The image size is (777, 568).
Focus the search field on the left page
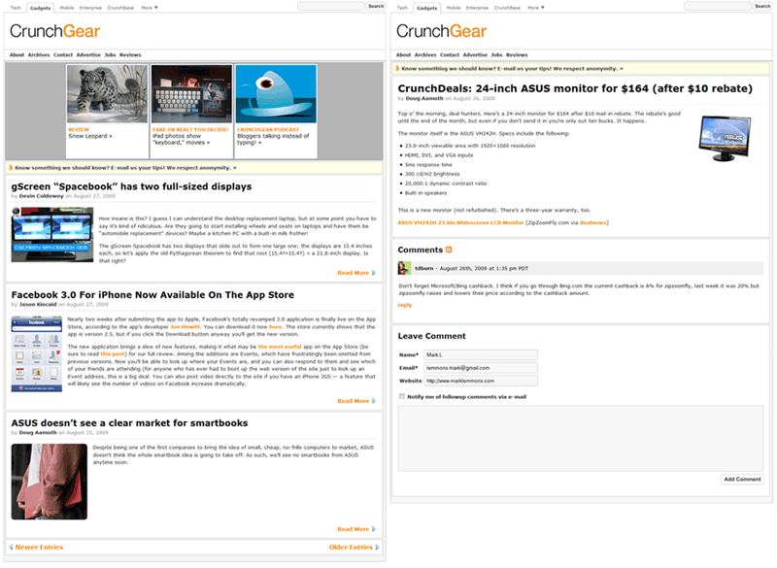pyautogui.click(x=331, y=6)
